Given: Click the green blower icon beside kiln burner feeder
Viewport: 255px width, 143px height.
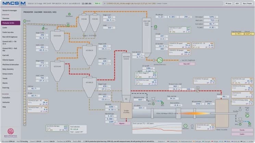Looking at the screenshot, I should pos(250,123).
